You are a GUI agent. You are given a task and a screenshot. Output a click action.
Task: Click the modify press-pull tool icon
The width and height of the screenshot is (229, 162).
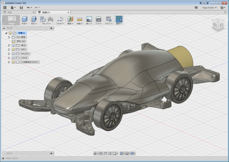click(x=34, y=19)
